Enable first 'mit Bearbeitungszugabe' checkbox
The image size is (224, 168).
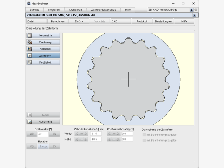tap(144, 134)
